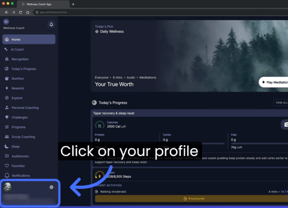Viewport: 288px width, 208px height.
Task: Open a new browser tab
Action: tap(73, 4)
